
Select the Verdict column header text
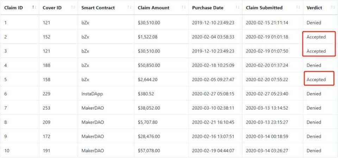pos(314,8)
